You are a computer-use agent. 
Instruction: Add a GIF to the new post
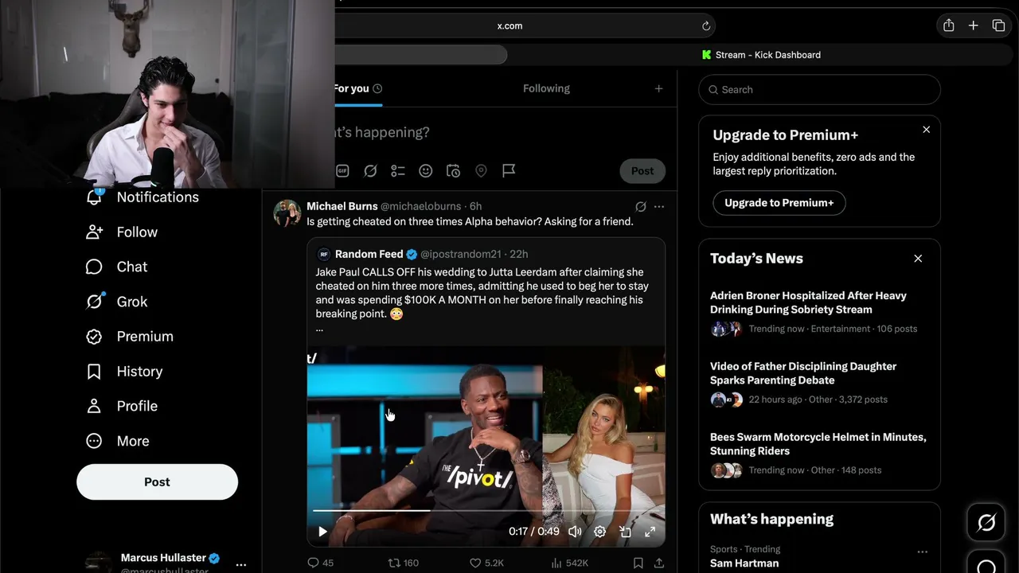(x=342, y=171)
